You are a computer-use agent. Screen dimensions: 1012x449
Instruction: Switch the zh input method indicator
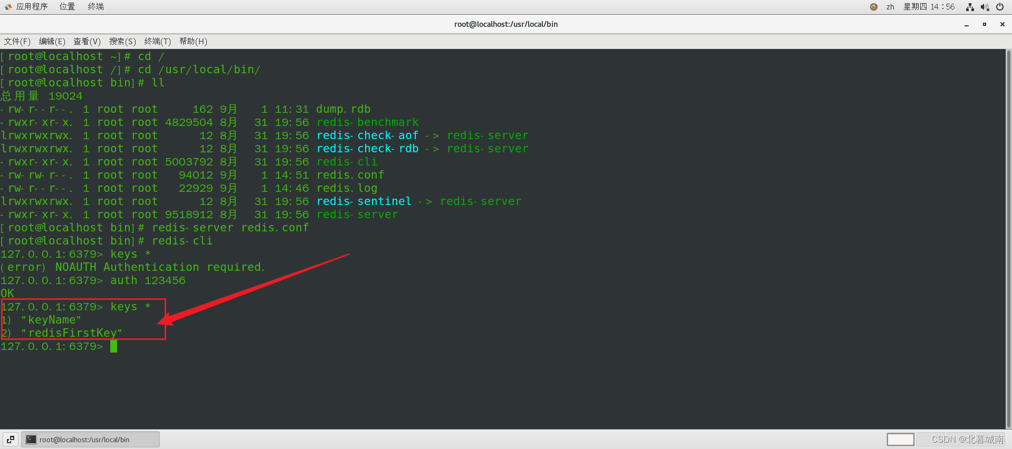click(x=890, y=7)
